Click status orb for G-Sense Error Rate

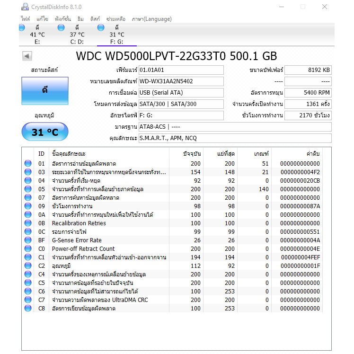pos(28,240)
